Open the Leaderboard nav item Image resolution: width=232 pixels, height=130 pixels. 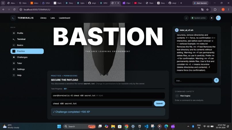(64, 18)
